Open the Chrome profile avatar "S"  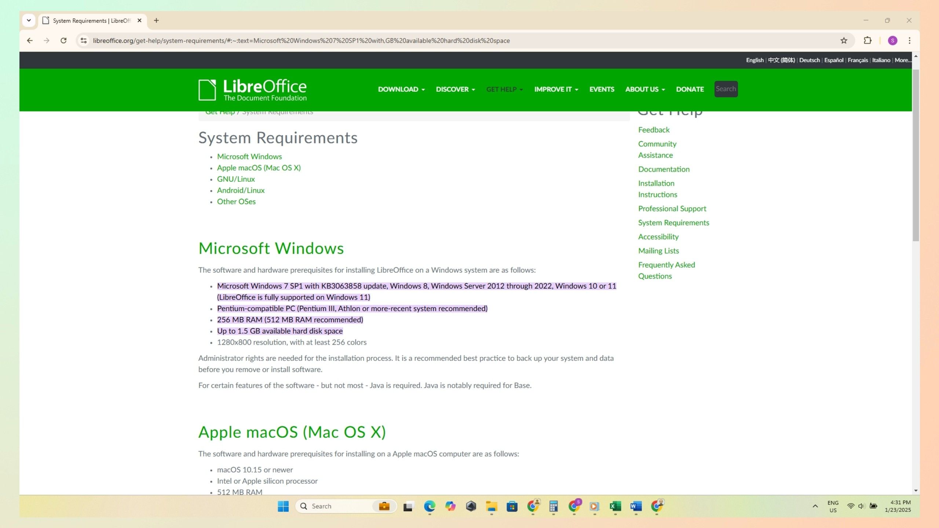tap(893, 40)
